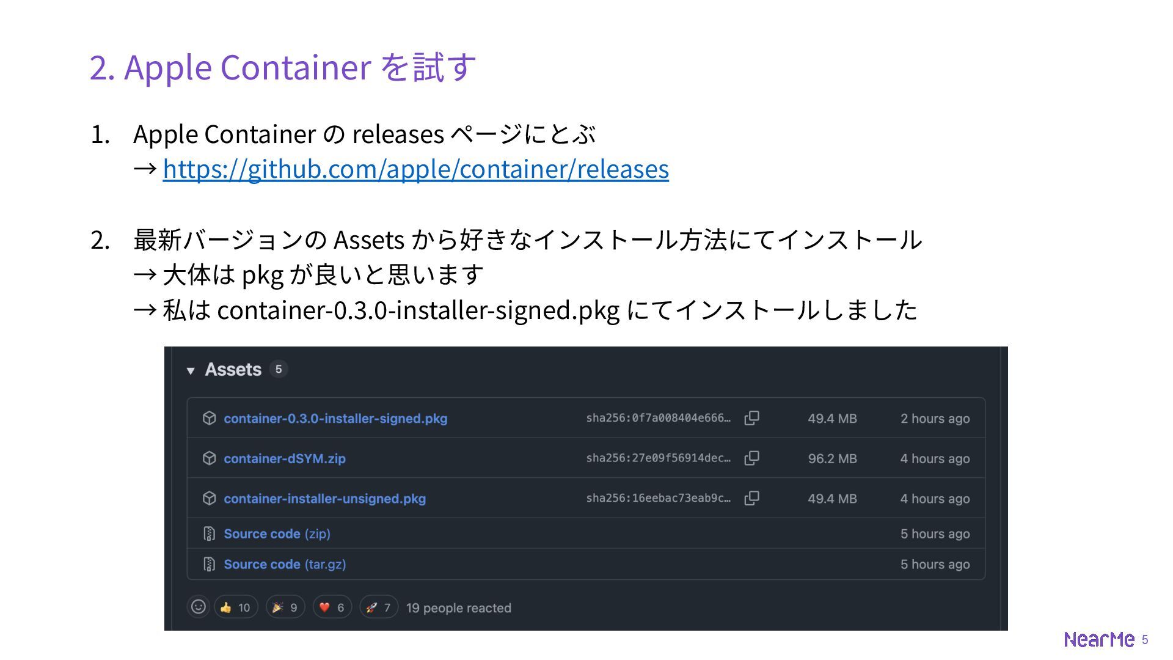Click the 49.4 MB size of signed pkg
This screenshot has width=1173, height=660.
[833, 419]
